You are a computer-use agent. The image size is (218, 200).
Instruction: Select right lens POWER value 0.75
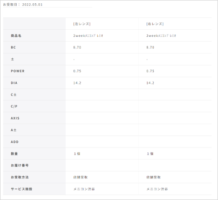[x=150, y=71]
